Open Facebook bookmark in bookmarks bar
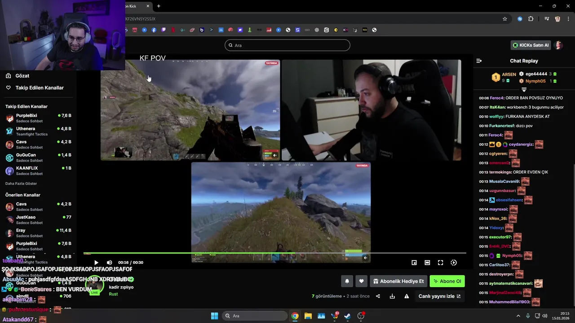Image resolution: width=575 pixels, height=323 pixels. click(x=154, y=30)
